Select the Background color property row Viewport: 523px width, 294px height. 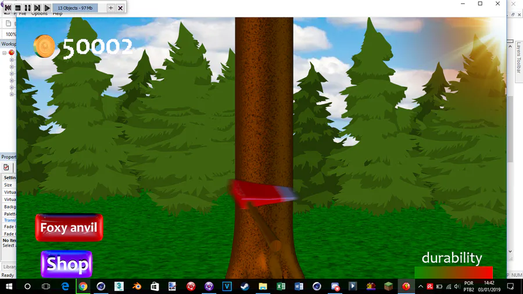point(9,207)
